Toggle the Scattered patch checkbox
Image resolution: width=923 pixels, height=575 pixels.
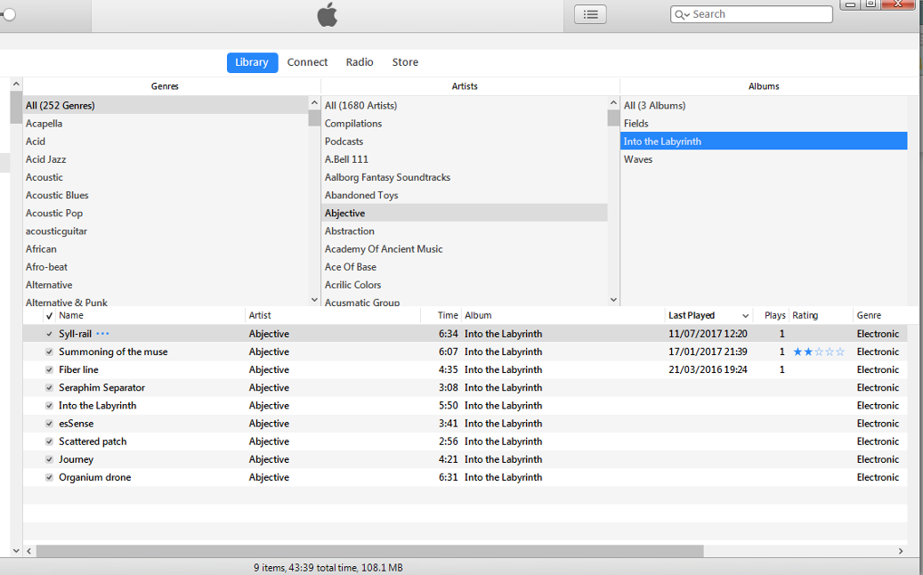point(50,441)
